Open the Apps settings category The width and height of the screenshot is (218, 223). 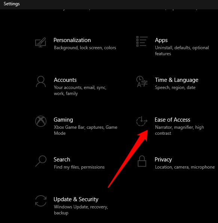pos(161,40)
